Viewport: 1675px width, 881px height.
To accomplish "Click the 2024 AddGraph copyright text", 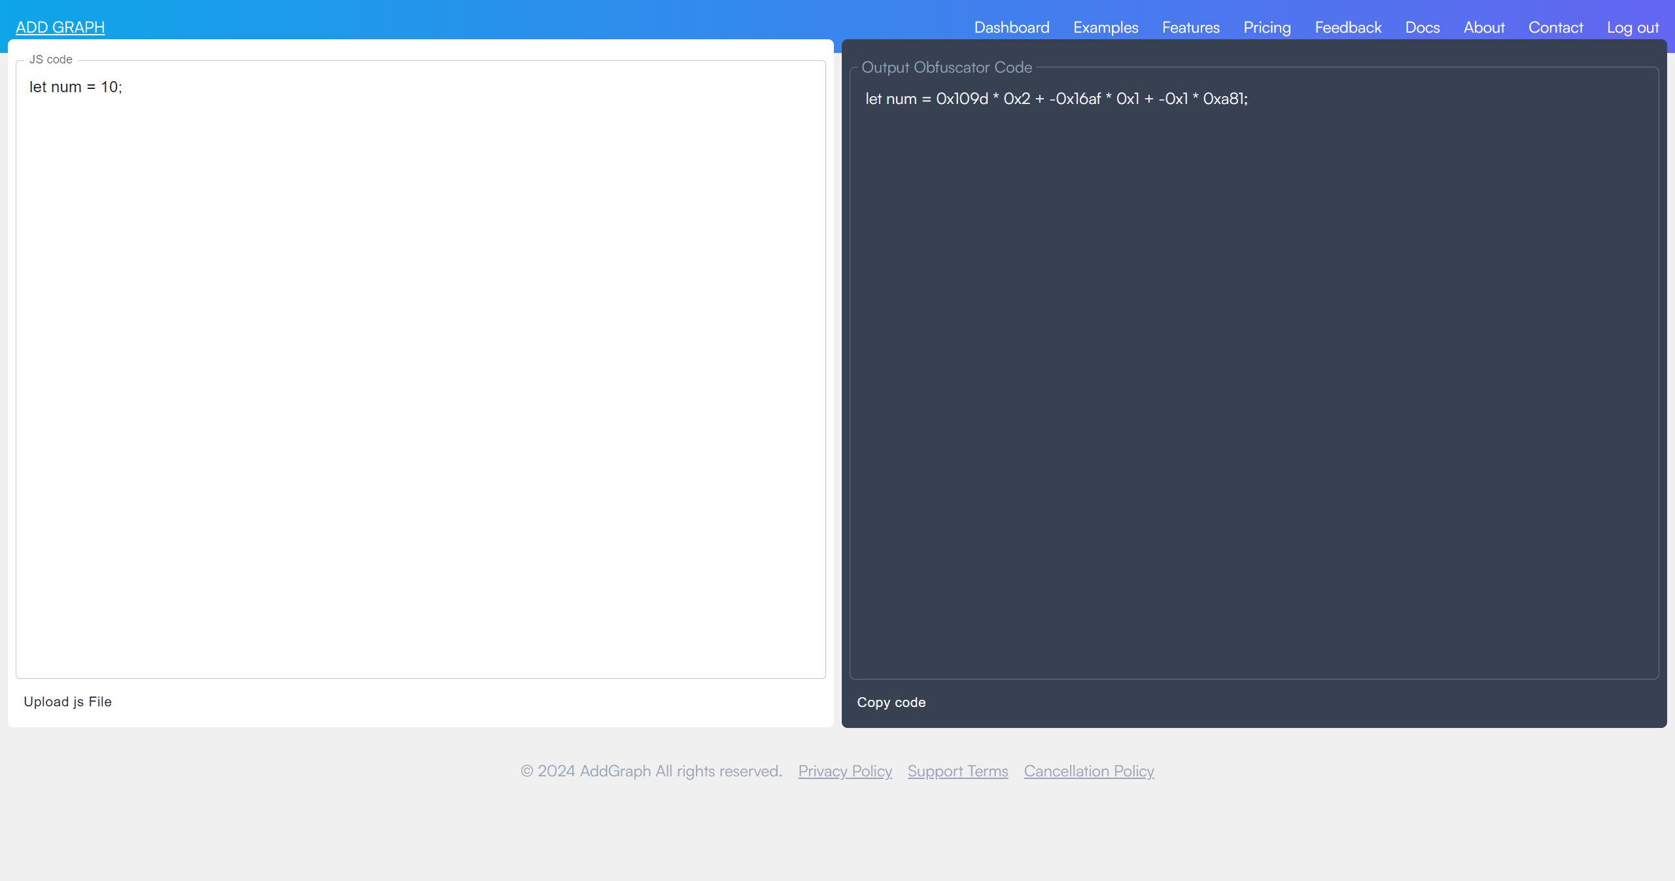I will [x=651, y=771].
